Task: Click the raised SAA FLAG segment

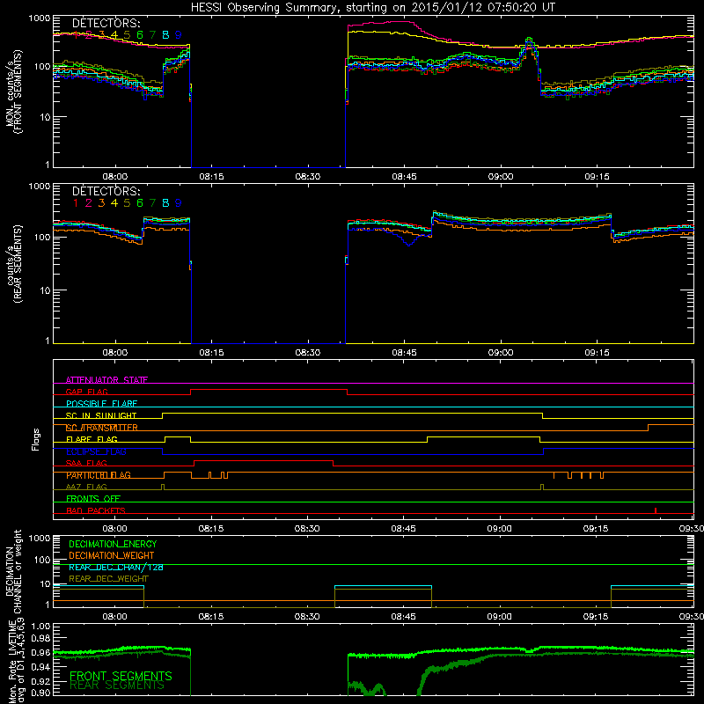Action: 263,461
